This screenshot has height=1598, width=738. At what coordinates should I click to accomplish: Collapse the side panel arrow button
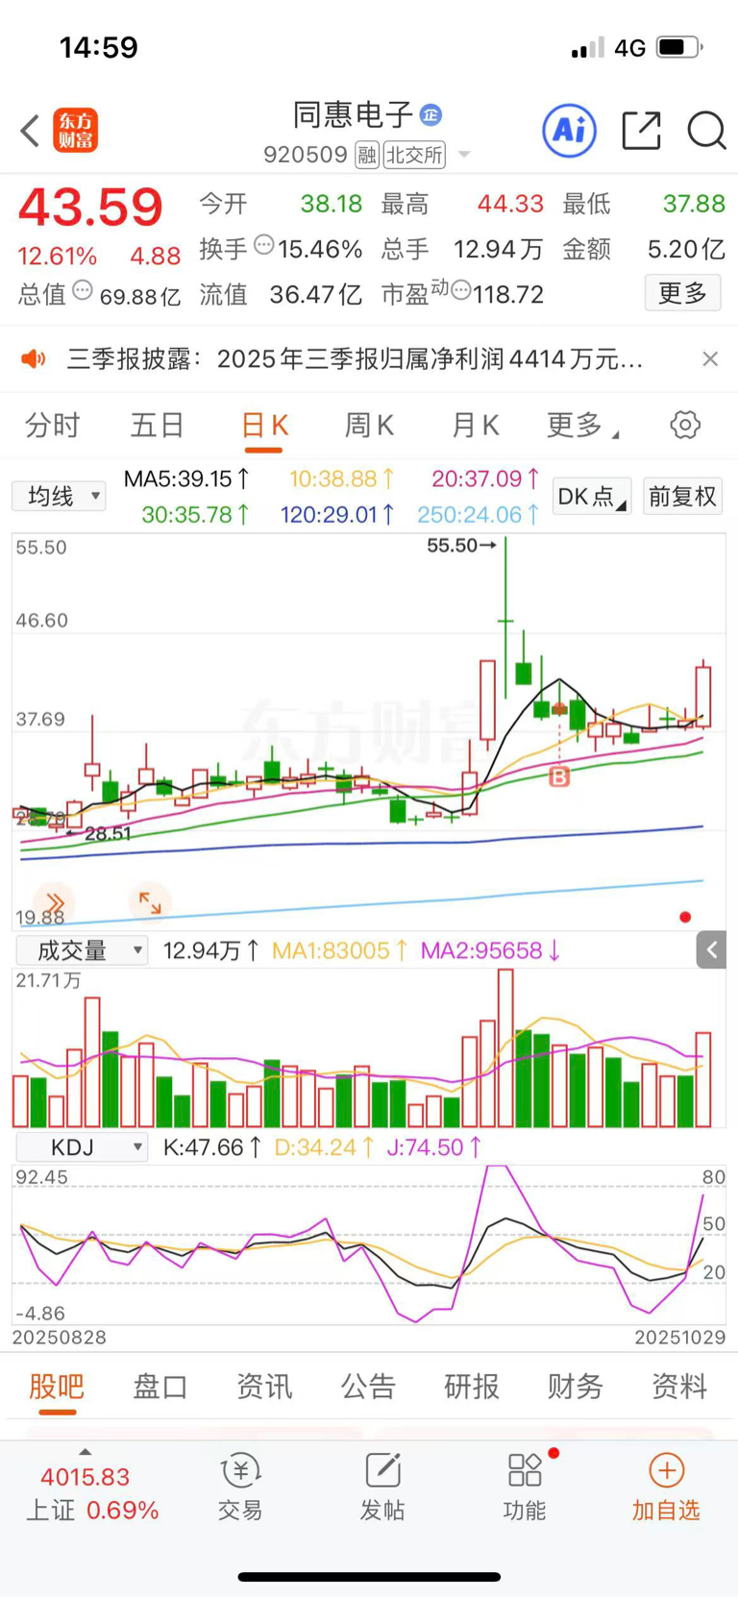[x=711, y=949]
